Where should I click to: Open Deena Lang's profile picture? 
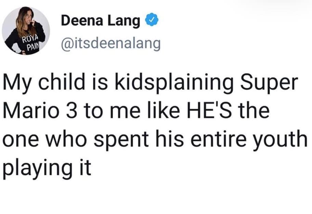coord(26,31)
